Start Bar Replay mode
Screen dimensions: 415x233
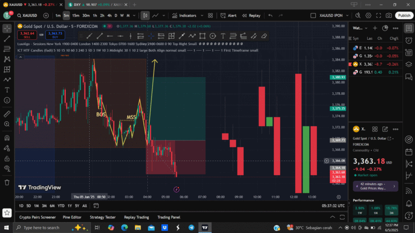tap(251, 16)
